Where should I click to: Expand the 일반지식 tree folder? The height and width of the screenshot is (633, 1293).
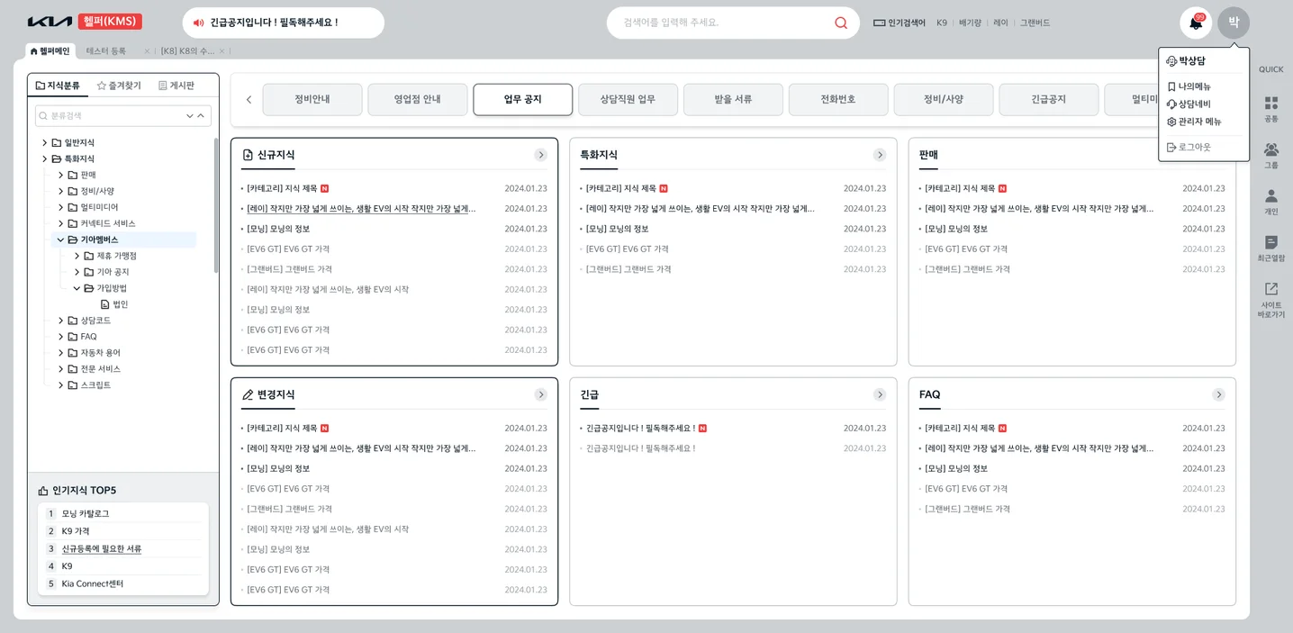pos(45,142)
